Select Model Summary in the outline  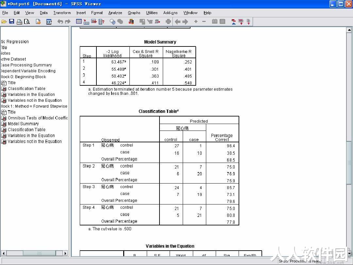pyautogui.click(x=23, y=124)
